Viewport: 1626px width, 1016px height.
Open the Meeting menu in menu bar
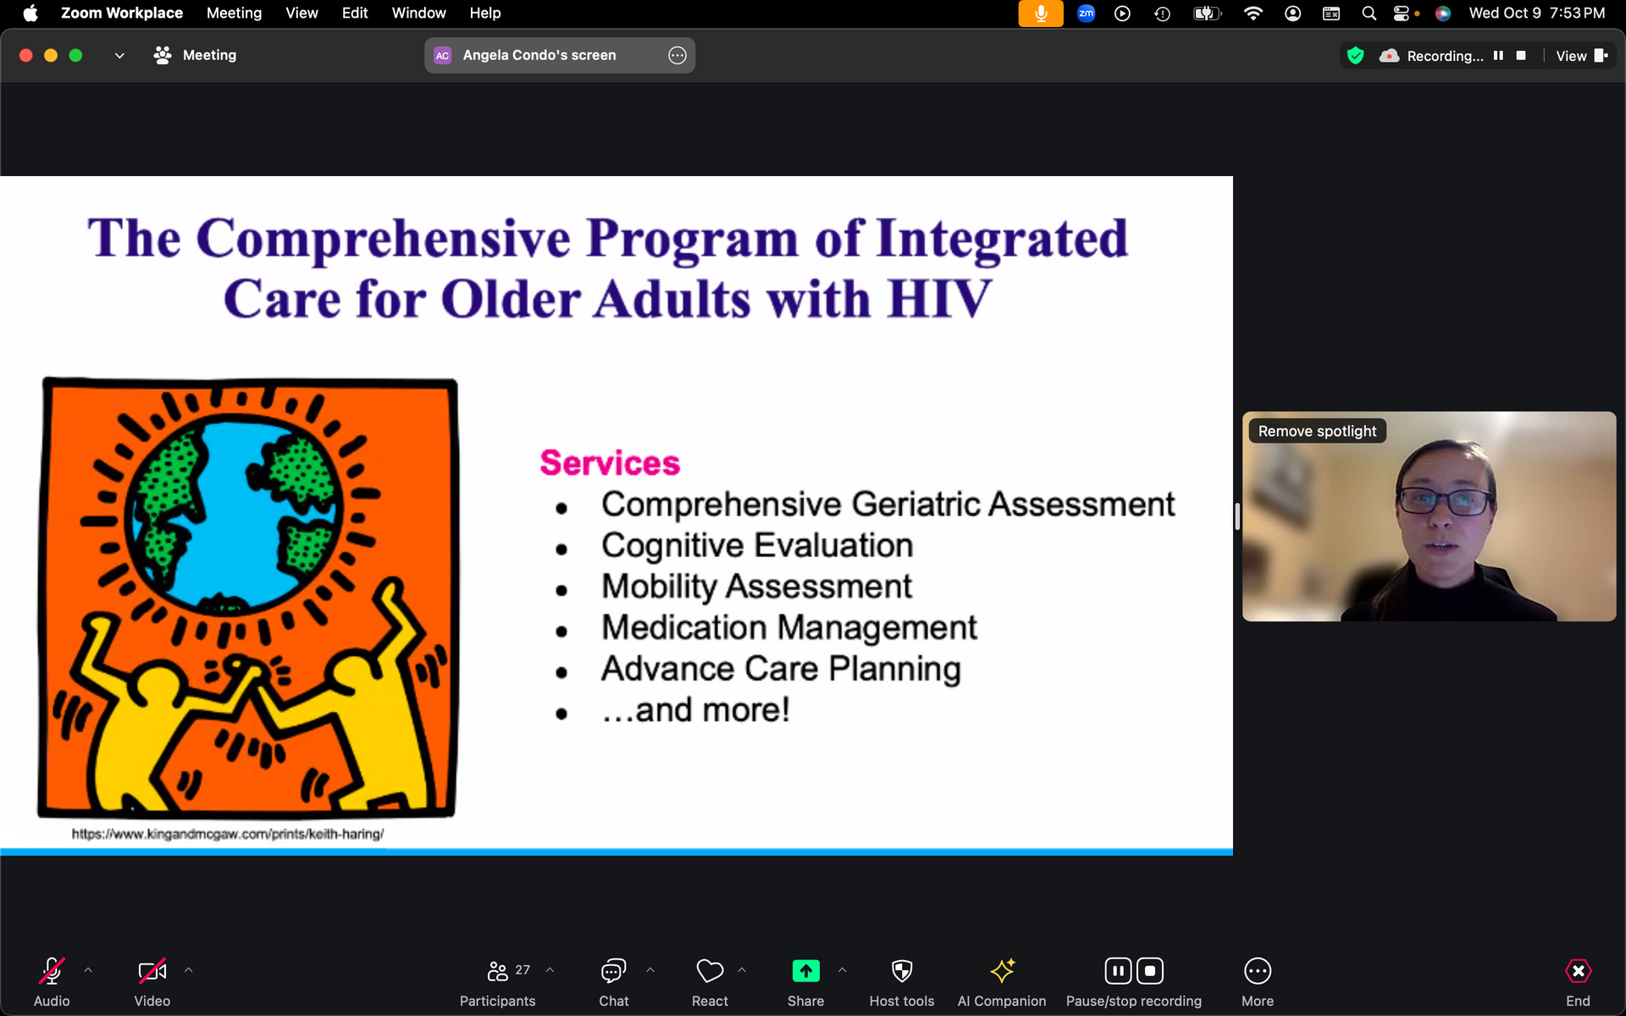[234, 13]
